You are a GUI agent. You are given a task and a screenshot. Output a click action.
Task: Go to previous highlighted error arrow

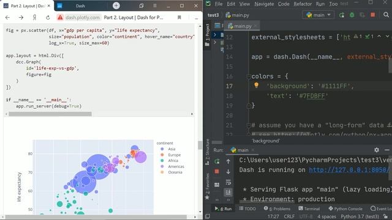(x=379, y=37)
